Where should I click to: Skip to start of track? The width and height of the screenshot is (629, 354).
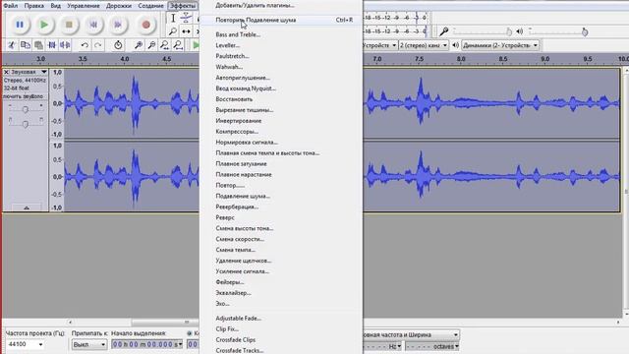coord(93,25)
